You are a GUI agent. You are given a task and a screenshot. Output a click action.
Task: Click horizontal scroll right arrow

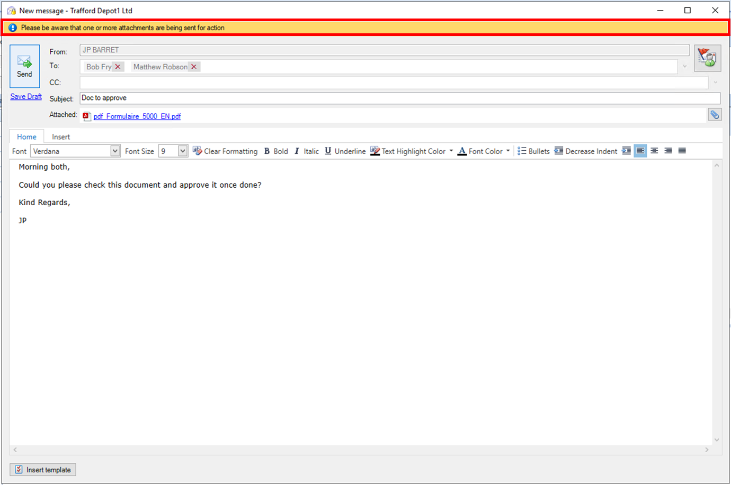click(x=707, y=450)
